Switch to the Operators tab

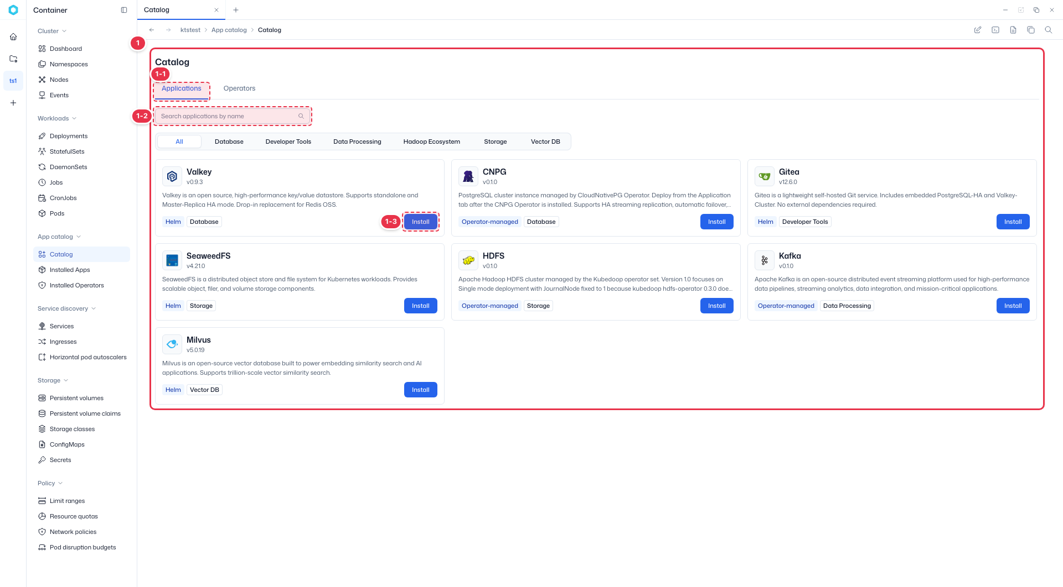(239, 88)
